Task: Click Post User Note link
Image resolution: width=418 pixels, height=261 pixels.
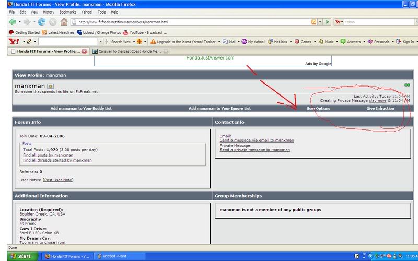Action: [58, 180]
